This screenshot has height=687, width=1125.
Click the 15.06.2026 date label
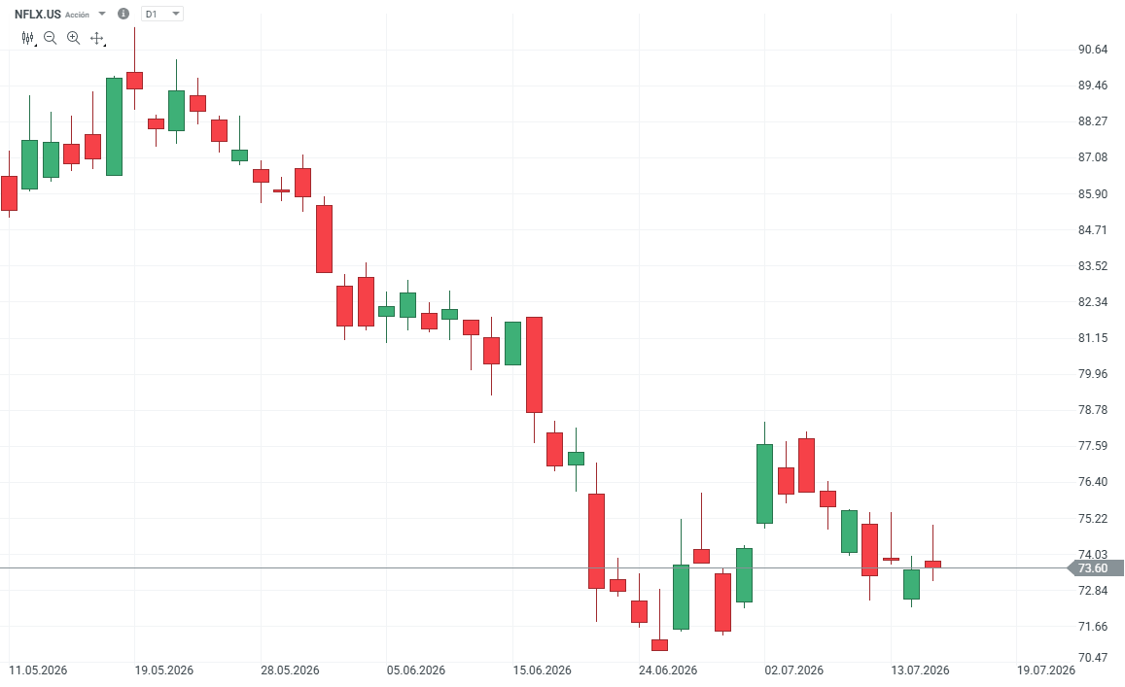pyautogui.click(x=543, y=670)
